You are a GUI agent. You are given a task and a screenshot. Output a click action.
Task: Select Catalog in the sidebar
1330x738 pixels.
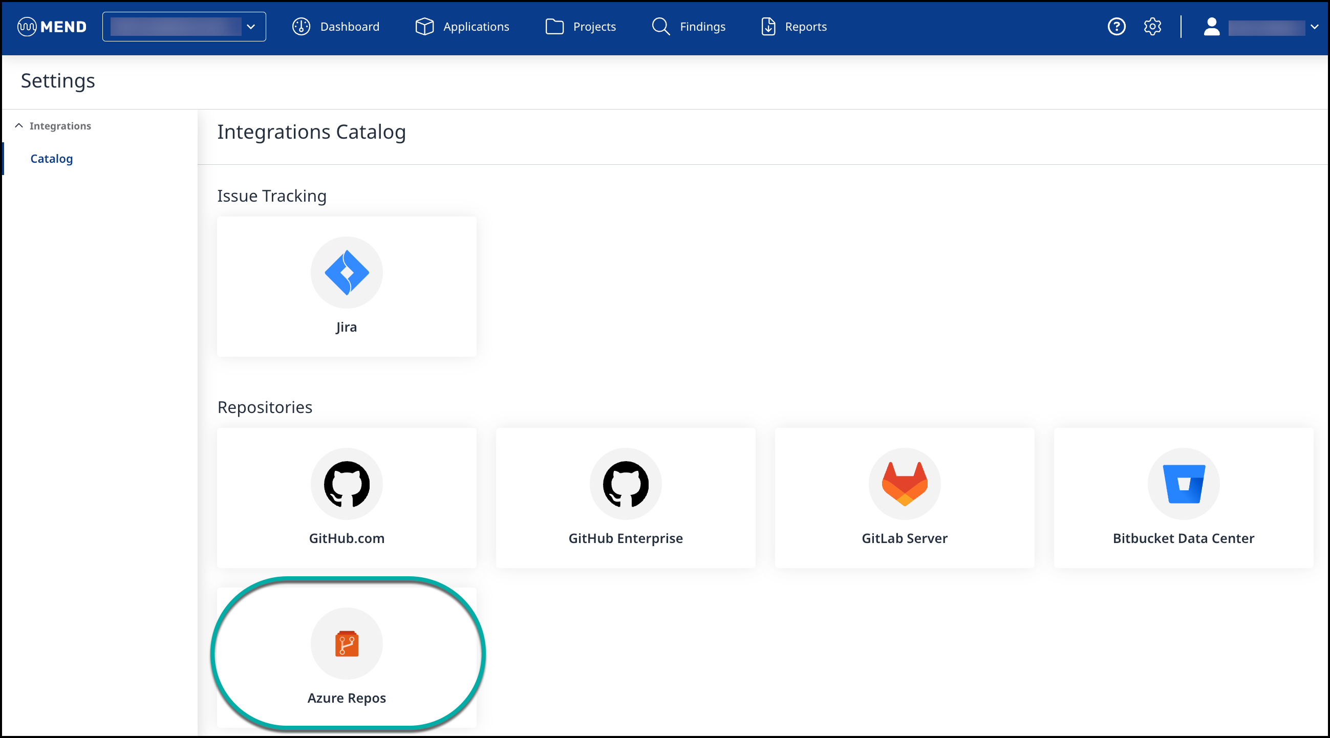52,159
